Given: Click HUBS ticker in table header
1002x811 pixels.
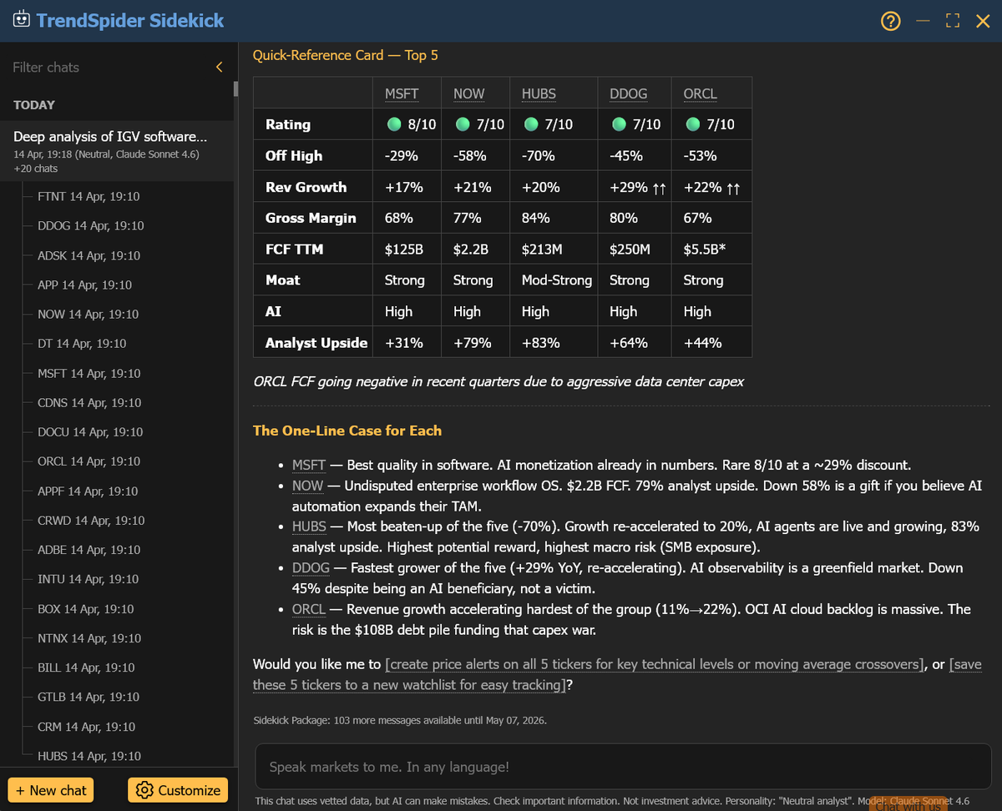Looking at the screenshot, I should 539,93.
